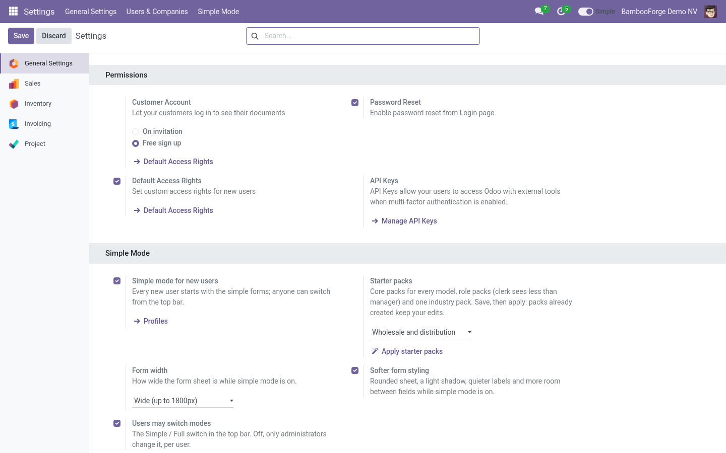Screen dimensions: 726x453
Task: Select Inventory in the settings sidebar
Action: click(x=44, y=104)
